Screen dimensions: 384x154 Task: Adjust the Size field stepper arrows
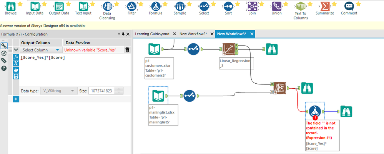click(x=119, y=91)
